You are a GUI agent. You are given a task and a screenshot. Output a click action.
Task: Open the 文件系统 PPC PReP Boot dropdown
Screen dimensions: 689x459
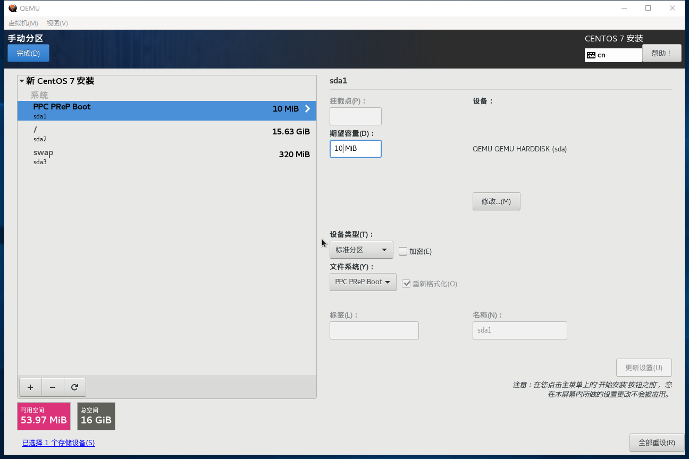click(363, 282)
